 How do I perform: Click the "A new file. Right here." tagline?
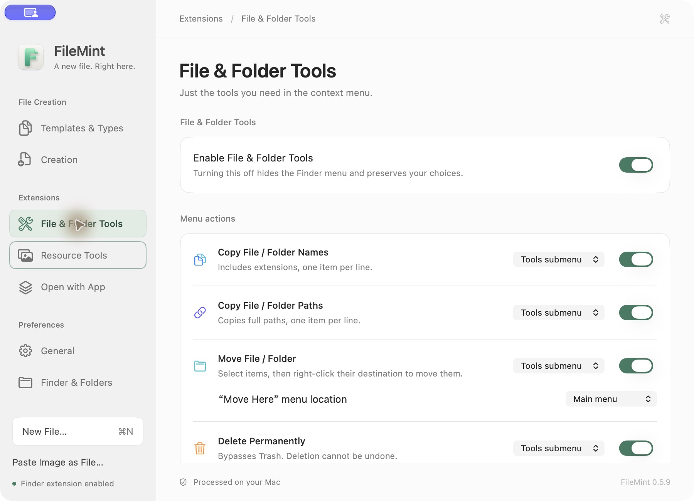[94, 66]
